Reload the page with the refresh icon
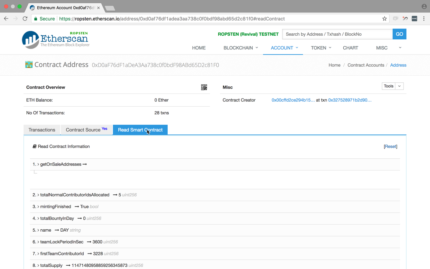This screenshot has height=269, width=430. [x=25, y=19]
